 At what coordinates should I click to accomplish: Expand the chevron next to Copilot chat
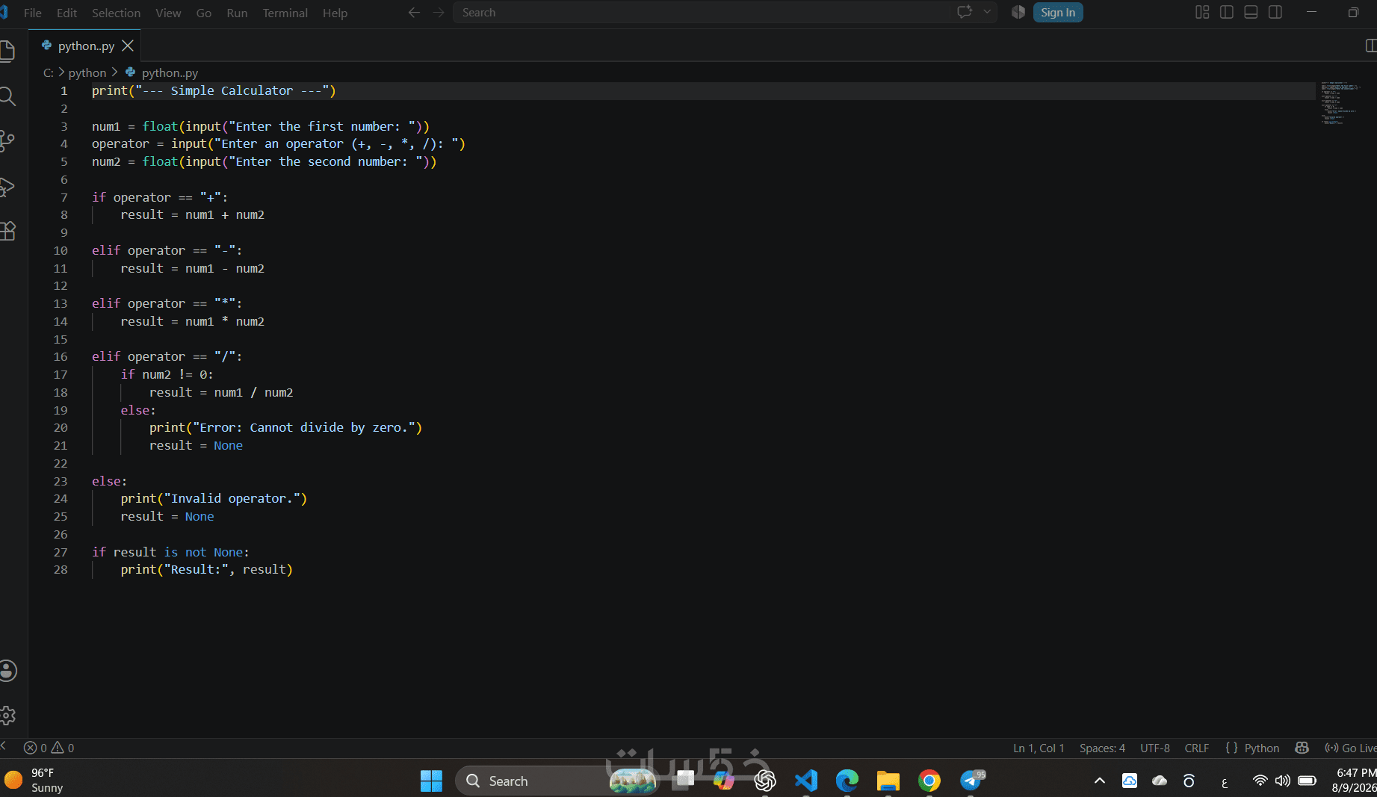(987, 12)
